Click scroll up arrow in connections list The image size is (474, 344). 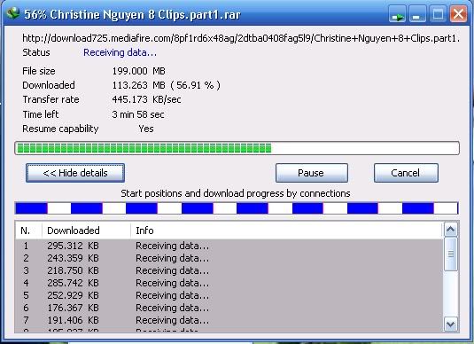pos(451,230)
